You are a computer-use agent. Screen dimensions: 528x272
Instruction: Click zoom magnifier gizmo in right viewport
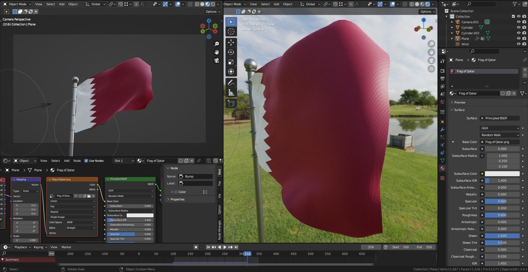(x=431, y=44)
